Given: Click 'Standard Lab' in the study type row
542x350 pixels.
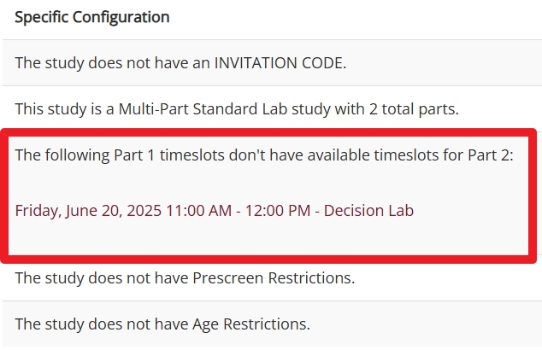Looking at the screenshot, I should [240, 108].
